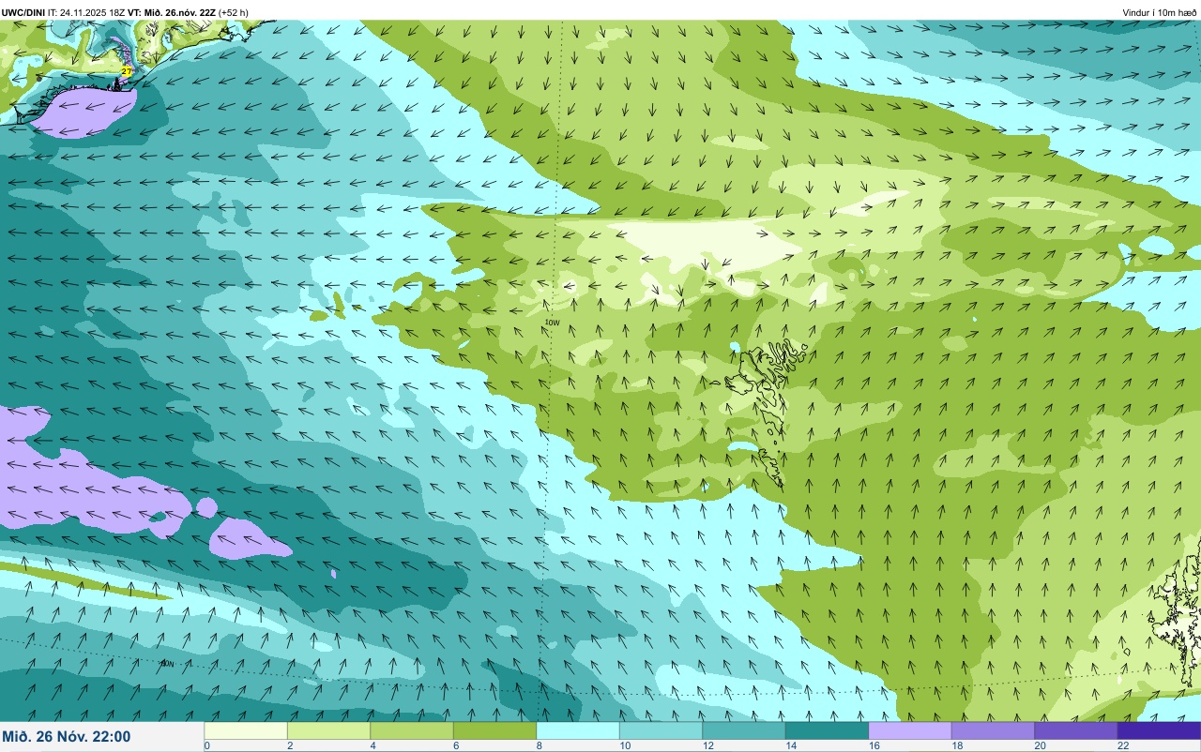Image resolution: width=1201 pixels, height=752 pixels.
Task: Click the 'Mið. 26 Nóv. 22:00' date label
Action: click(x=67, y=737)
